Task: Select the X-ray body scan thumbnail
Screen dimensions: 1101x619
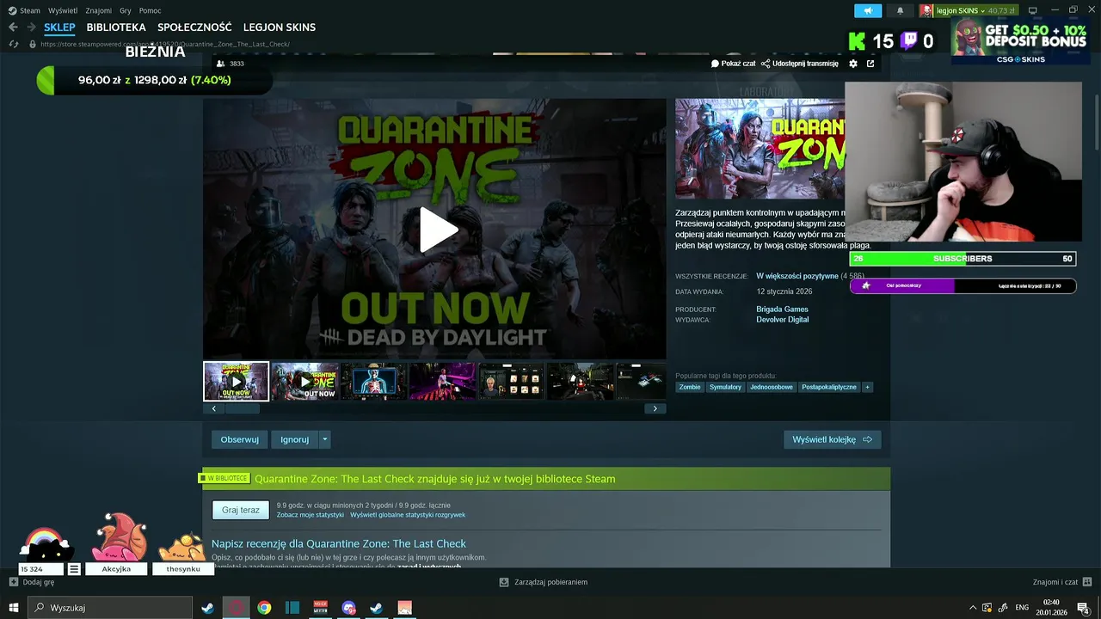Action: 373,381
